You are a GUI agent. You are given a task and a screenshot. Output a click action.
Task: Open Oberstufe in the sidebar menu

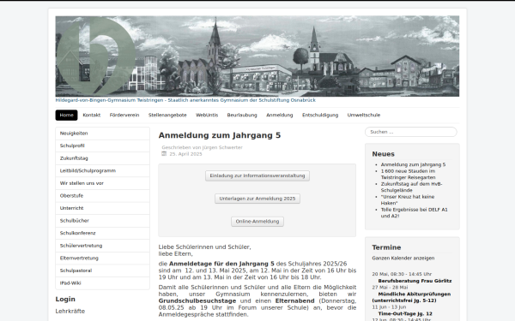[x=102, y=195]
